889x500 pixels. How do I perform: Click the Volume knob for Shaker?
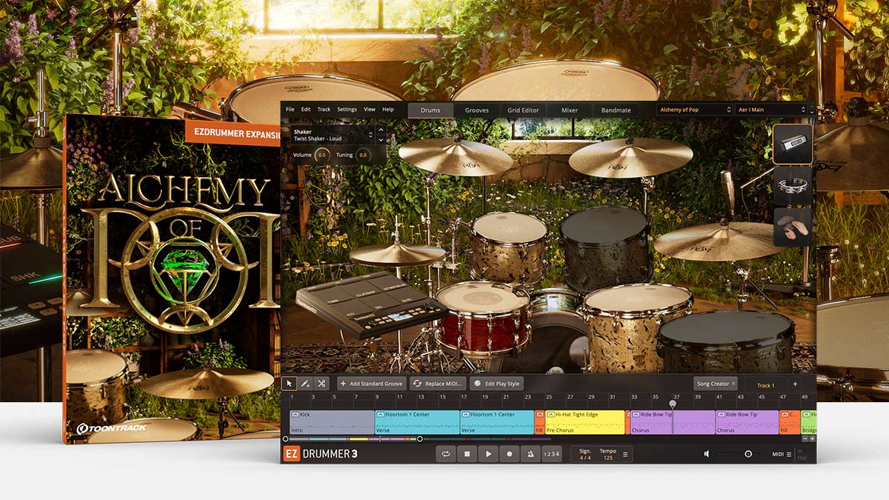(322, 155)
